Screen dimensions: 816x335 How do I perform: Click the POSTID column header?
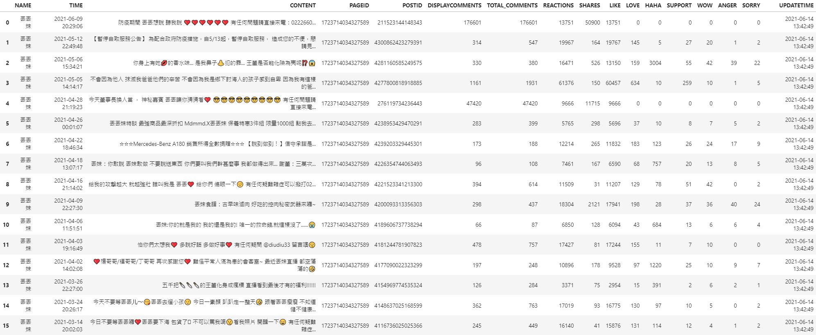(x=412, y=5)
